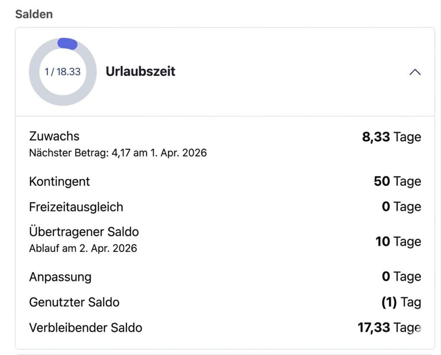This screenshot has width=441, height=355.
Task: Click the 17,33 Tage remaining balance
Action: click(x=389, y=328)
